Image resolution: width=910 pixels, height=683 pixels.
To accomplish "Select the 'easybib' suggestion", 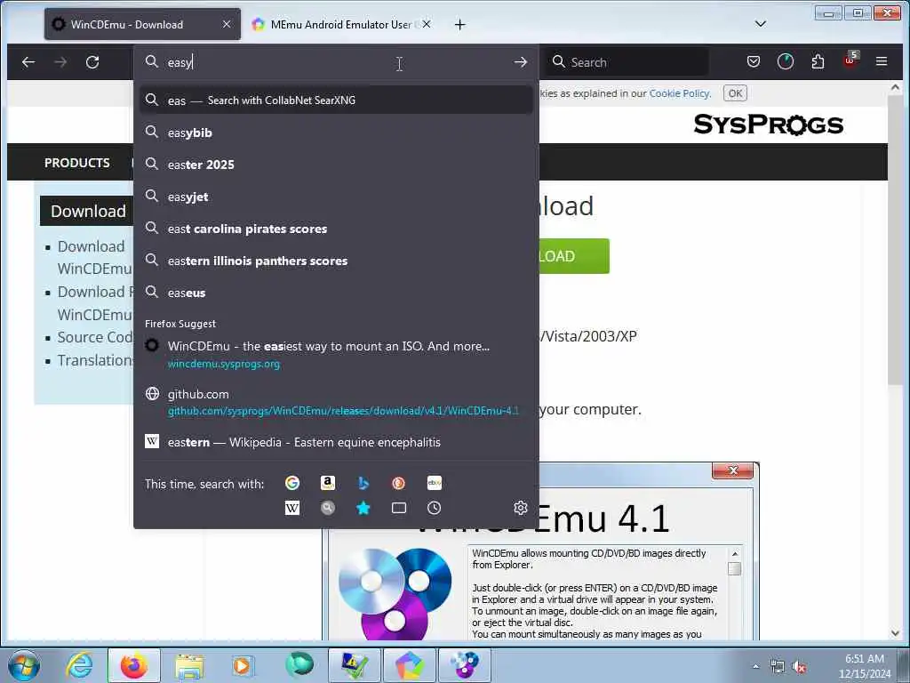I will point(336,133).
